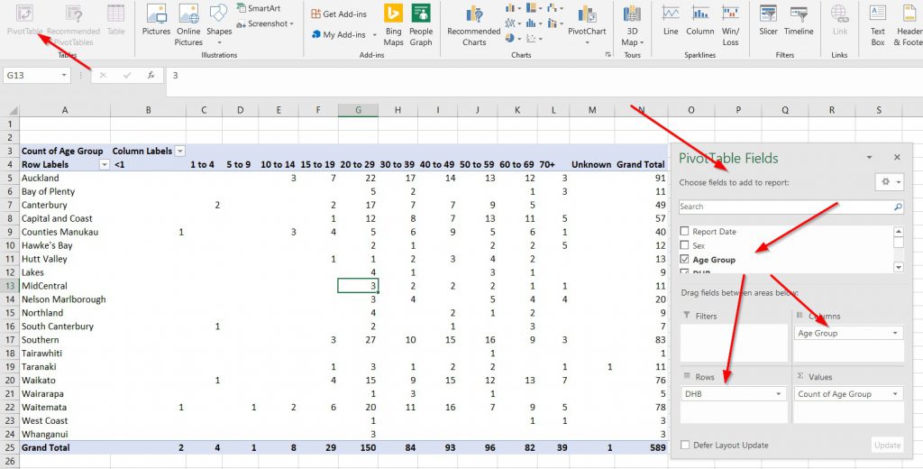923x469 pixels.
Task: Enable Defer Layout Update
Action: [686, 445]
